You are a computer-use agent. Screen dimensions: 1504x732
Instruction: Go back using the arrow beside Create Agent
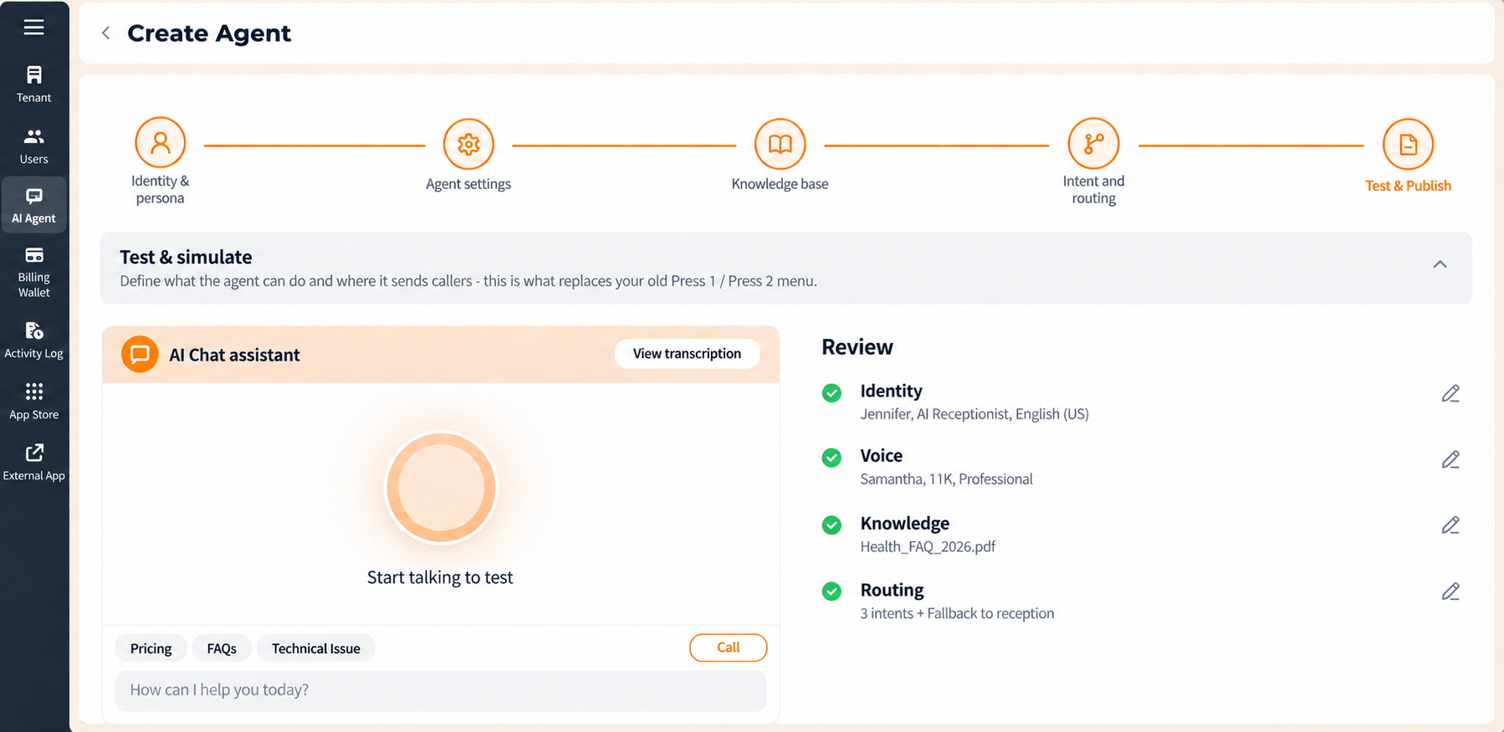[x=105, y=33]
